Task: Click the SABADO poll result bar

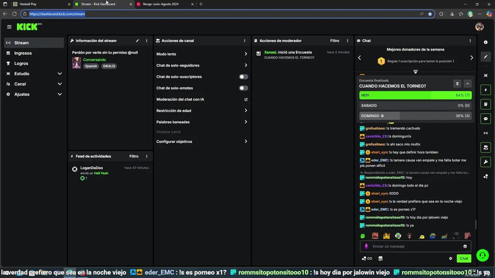Action: pyautogui.click(x=415, y=105)
